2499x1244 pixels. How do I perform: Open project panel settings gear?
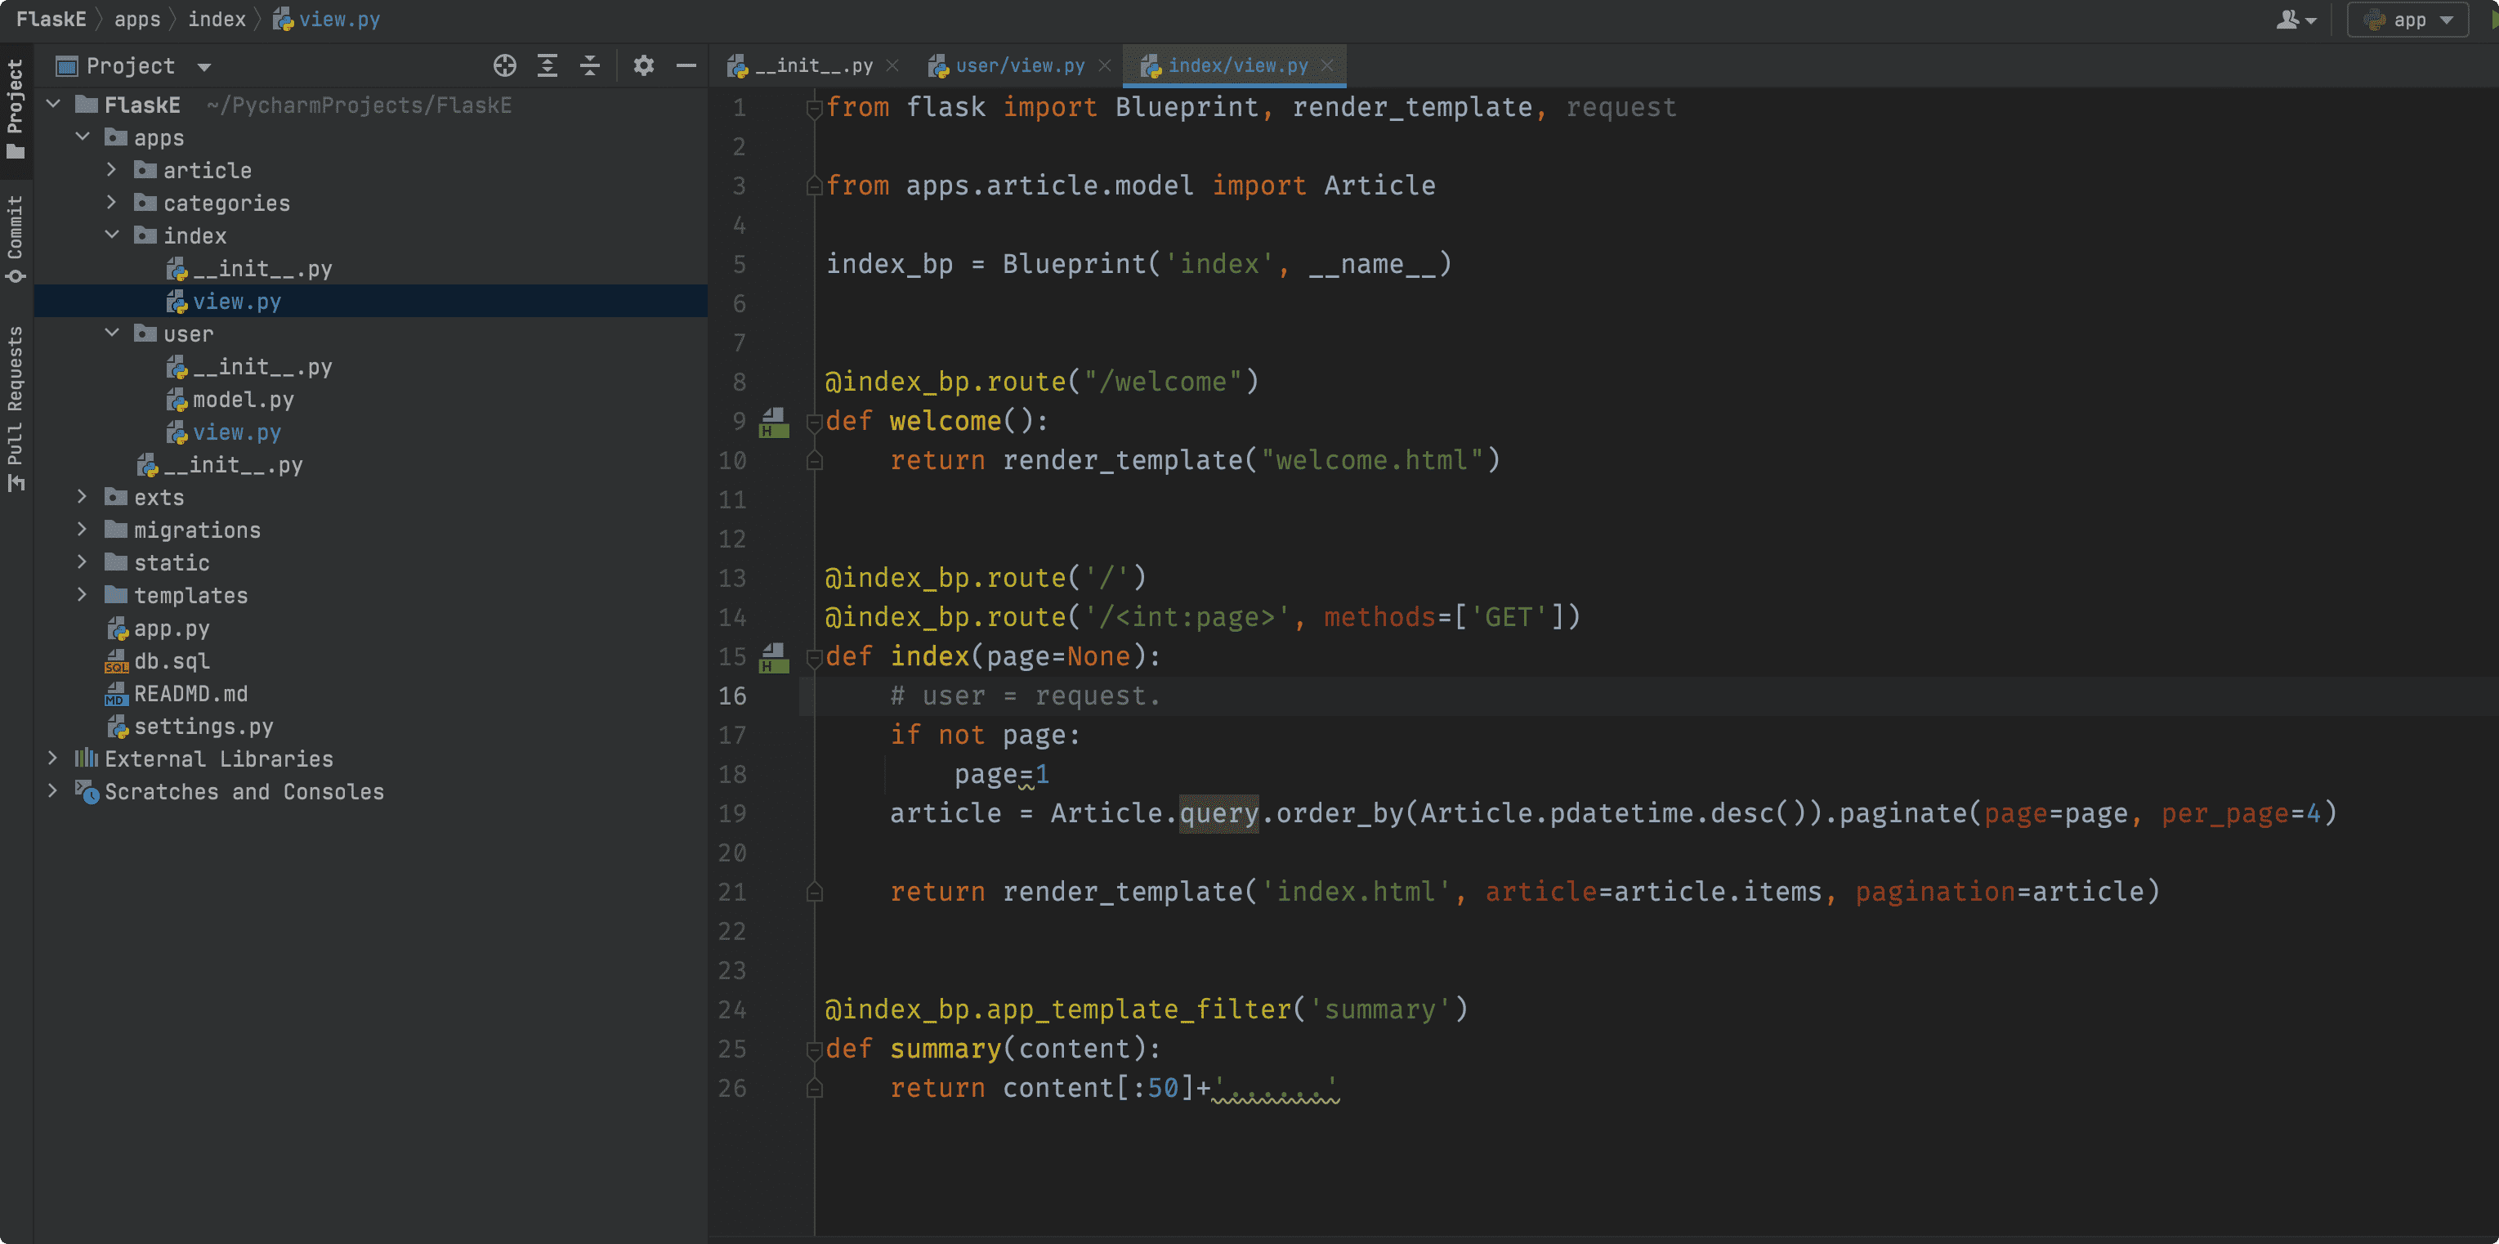(643, 66)
